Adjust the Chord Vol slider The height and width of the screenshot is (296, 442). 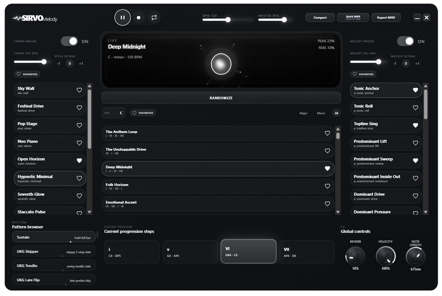[x=32, y=62]
